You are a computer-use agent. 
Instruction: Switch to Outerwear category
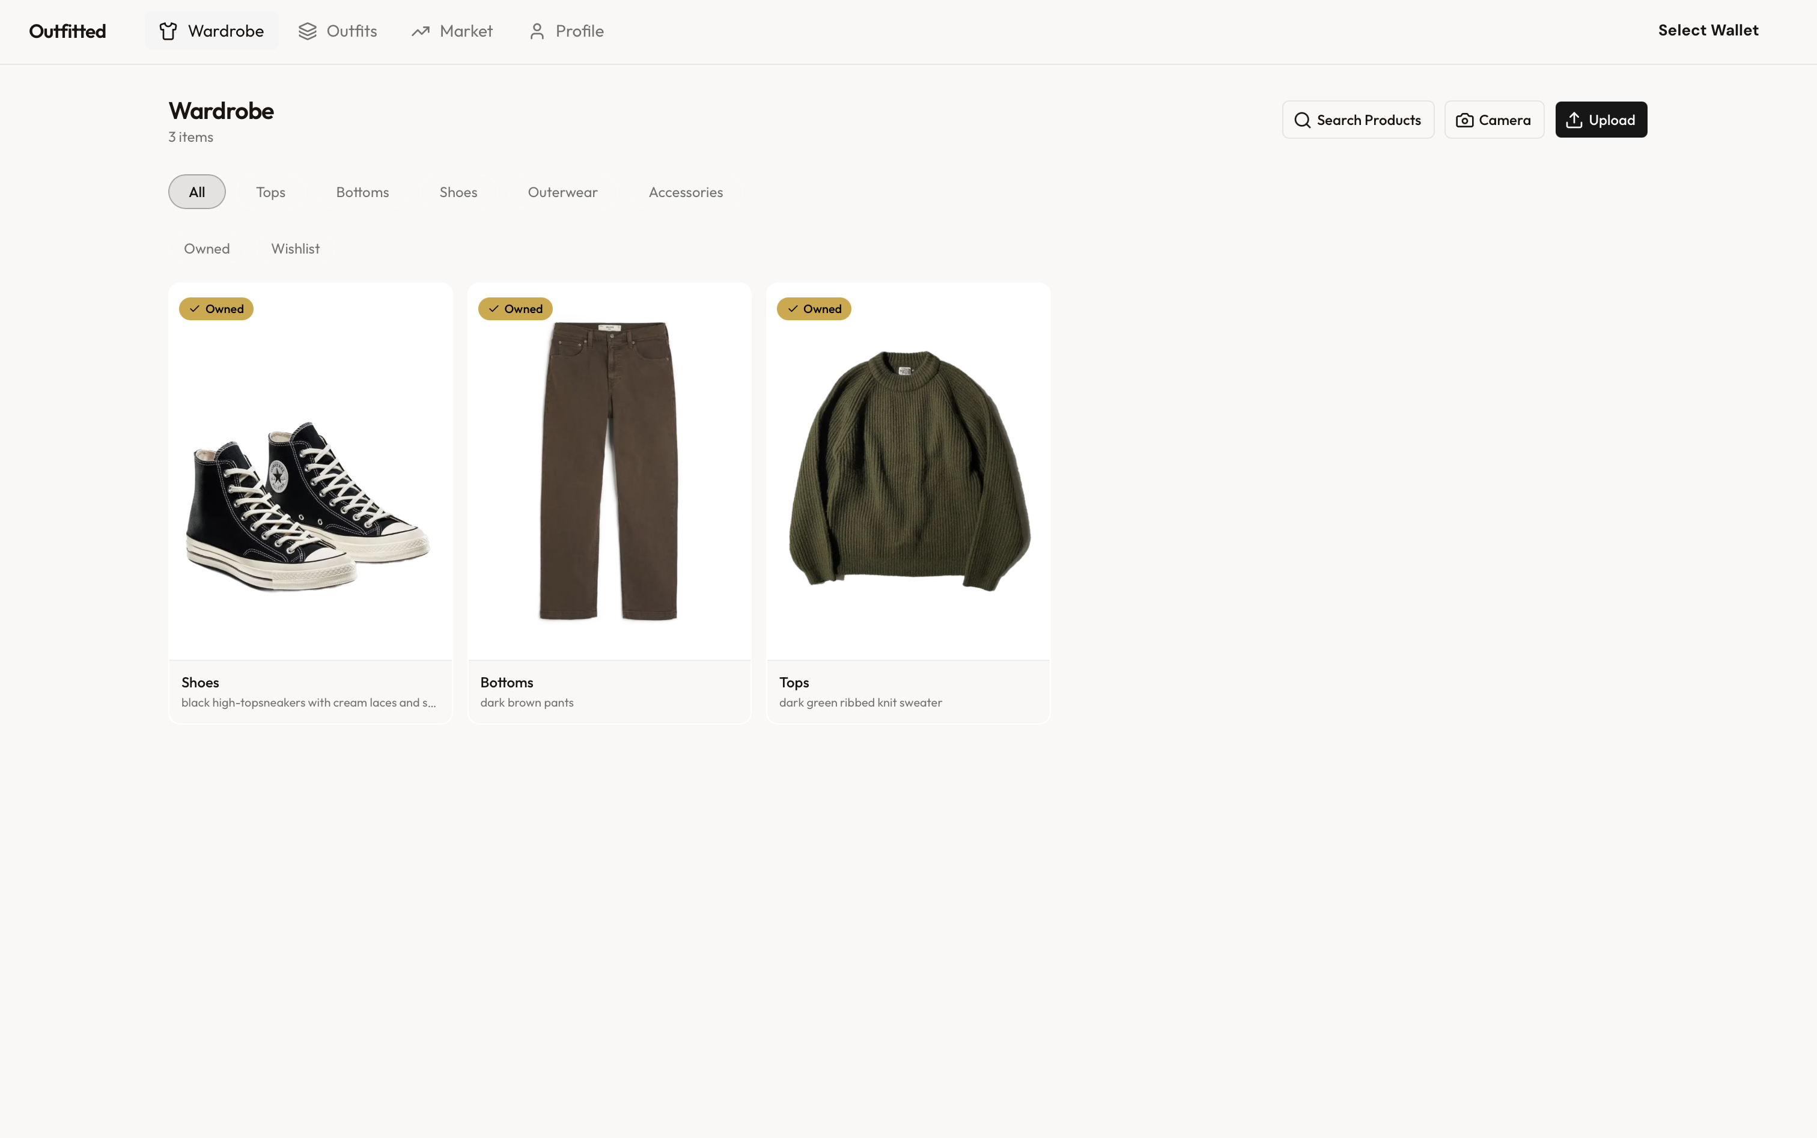click(x=562, y=192)
